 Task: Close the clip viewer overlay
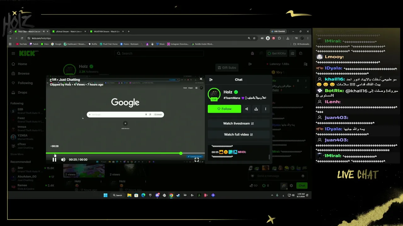pos(201,79)
